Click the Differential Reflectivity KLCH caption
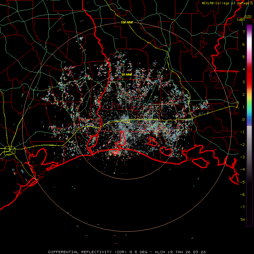The height and width of the screenshot is (254, 254). click(127, 252)
